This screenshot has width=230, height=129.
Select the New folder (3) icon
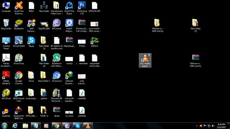click(44, 43)
